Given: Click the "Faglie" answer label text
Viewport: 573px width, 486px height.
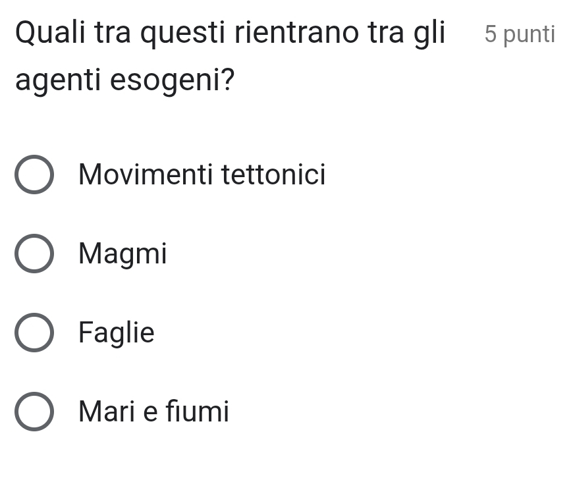Looking at the screenshot, I should [116, 333].
